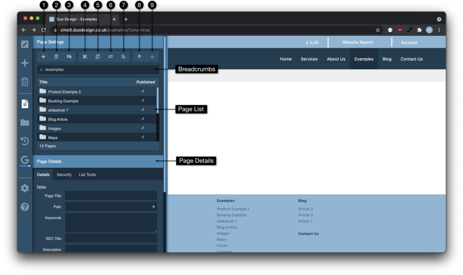Toggle the hide page crossed-eye icon

click(69, 57)
